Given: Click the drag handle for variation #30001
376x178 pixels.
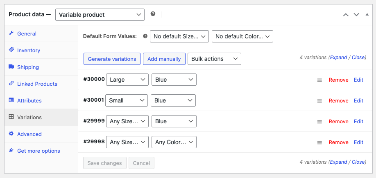Looking at the screenshot, I should click(x=319, y=101).
